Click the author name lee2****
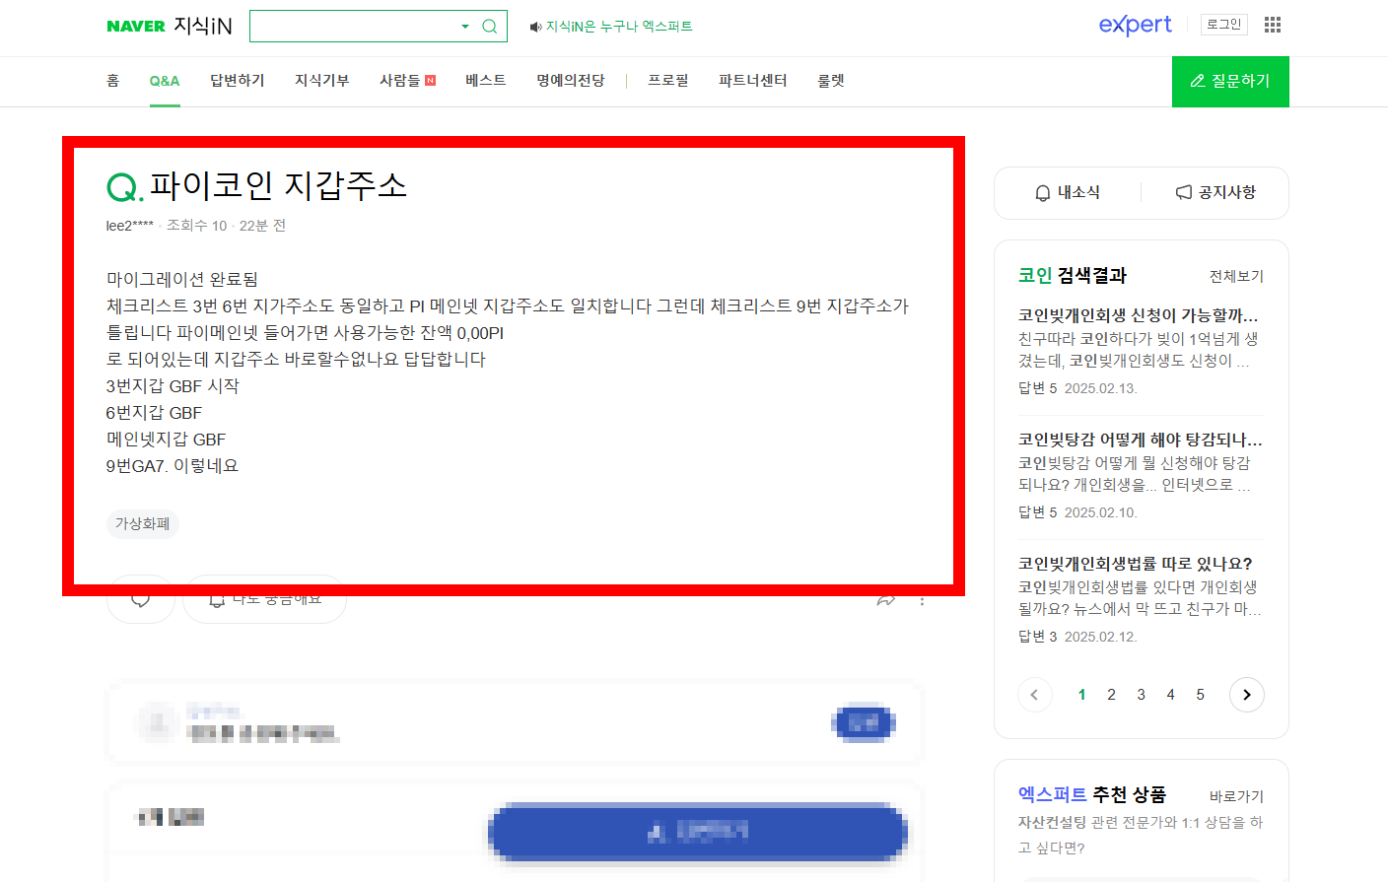 [130, 226]
